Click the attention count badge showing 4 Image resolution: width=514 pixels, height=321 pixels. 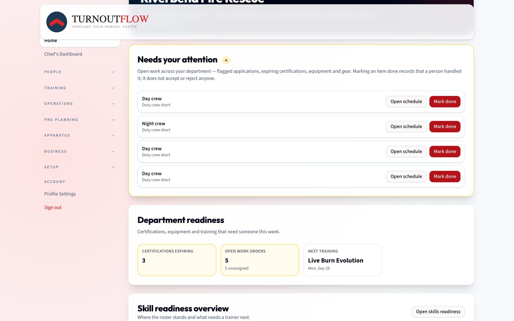[226, 60]
